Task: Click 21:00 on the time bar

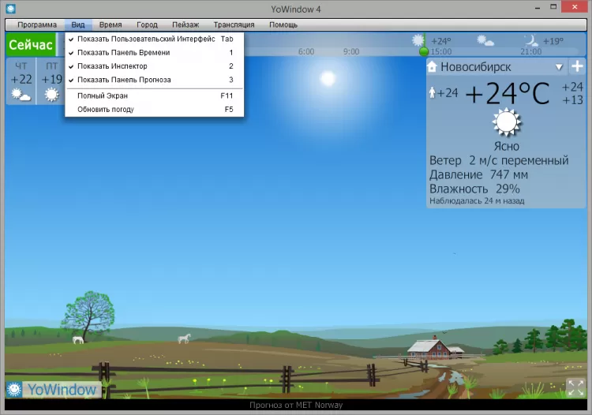Action: [531, 52]
